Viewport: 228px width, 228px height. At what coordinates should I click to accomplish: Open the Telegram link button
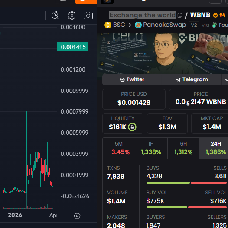pyautogui.click(x=192, y=79)
